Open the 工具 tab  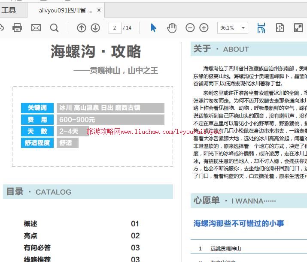[9, 10]
